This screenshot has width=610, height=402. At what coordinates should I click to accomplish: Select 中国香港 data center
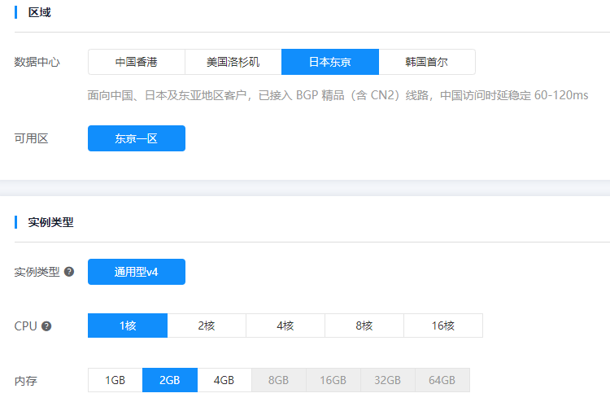pyautogui.click(x=136, y=62)
